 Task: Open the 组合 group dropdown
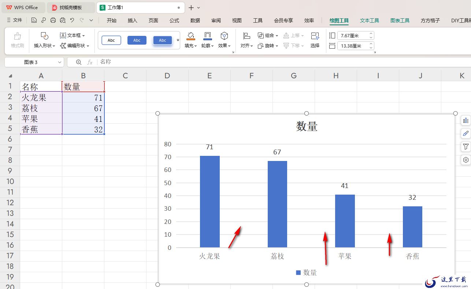coord(268,35)
